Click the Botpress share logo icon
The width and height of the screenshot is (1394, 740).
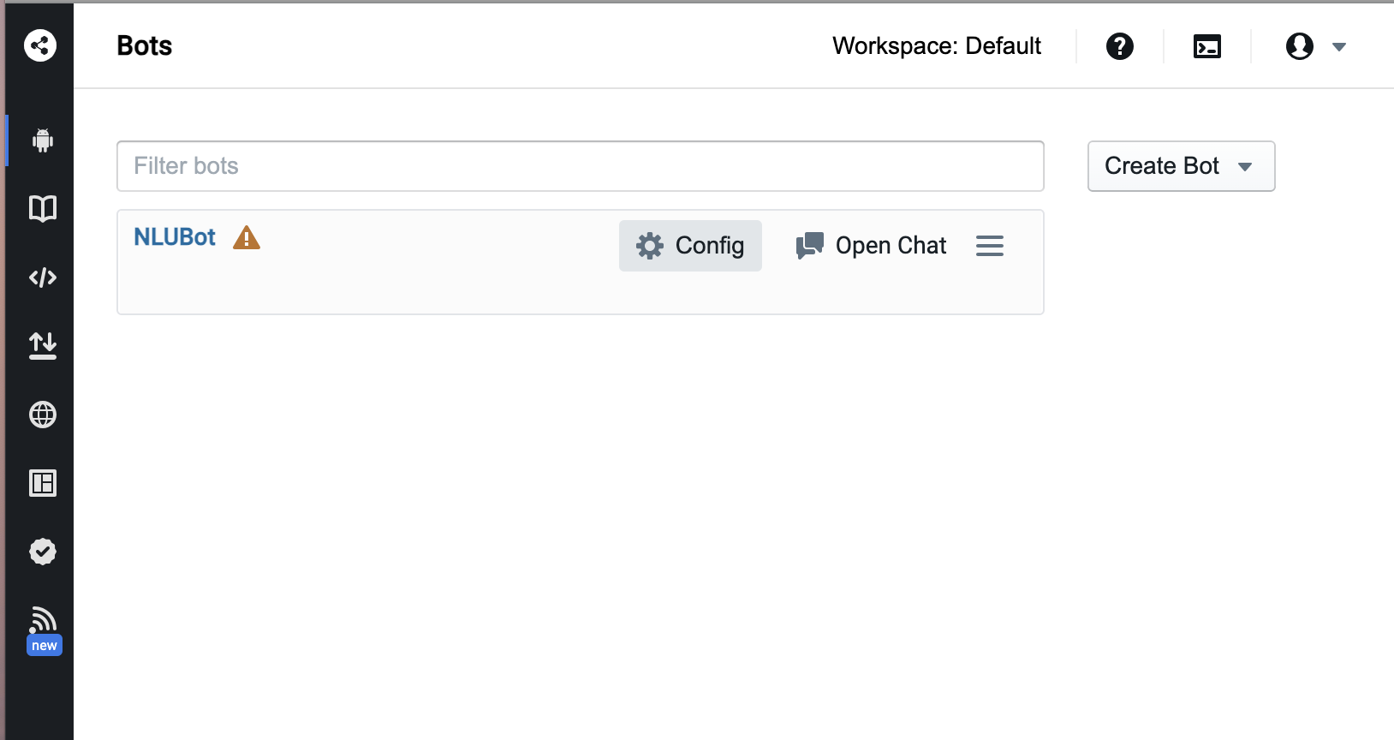tap(40, 45)
